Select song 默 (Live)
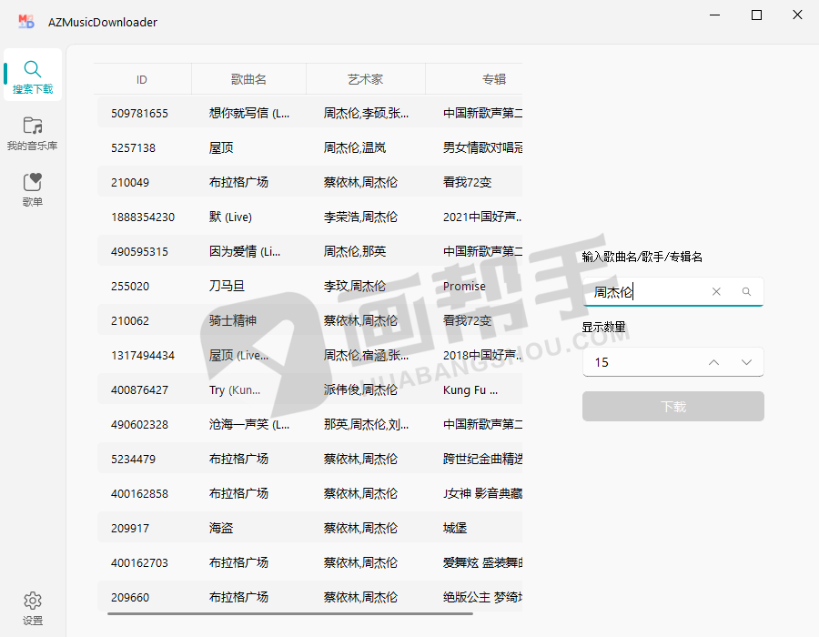819x637 pixels. click(x=230, y=217)
